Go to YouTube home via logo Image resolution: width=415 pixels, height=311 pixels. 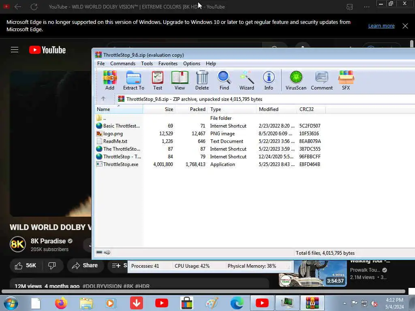[47, 50]
